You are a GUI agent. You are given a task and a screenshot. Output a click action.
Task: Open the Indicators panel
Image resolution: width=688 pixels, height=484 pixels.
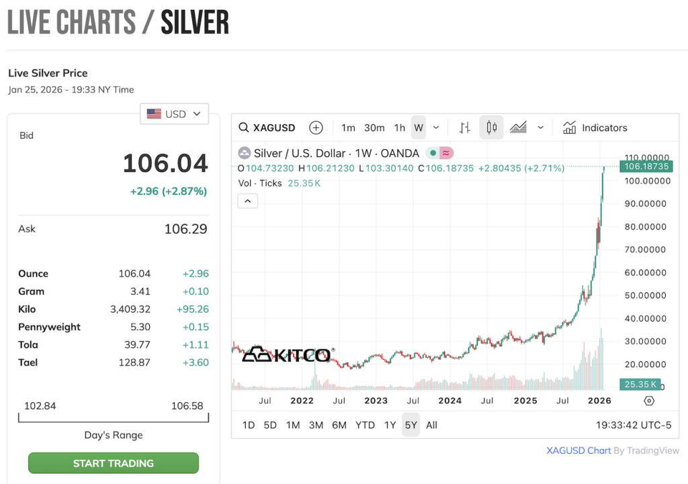pyautogui.click(x=595, y=128)
